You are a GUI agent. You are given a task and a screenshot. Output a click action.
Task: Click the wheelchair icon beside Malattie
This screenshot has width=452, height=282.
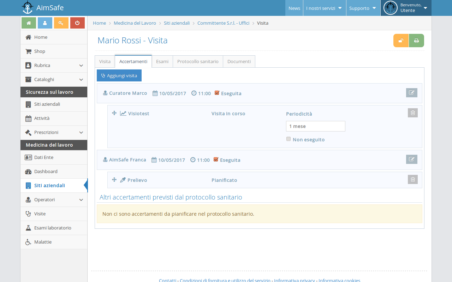[x=28, y=242]
